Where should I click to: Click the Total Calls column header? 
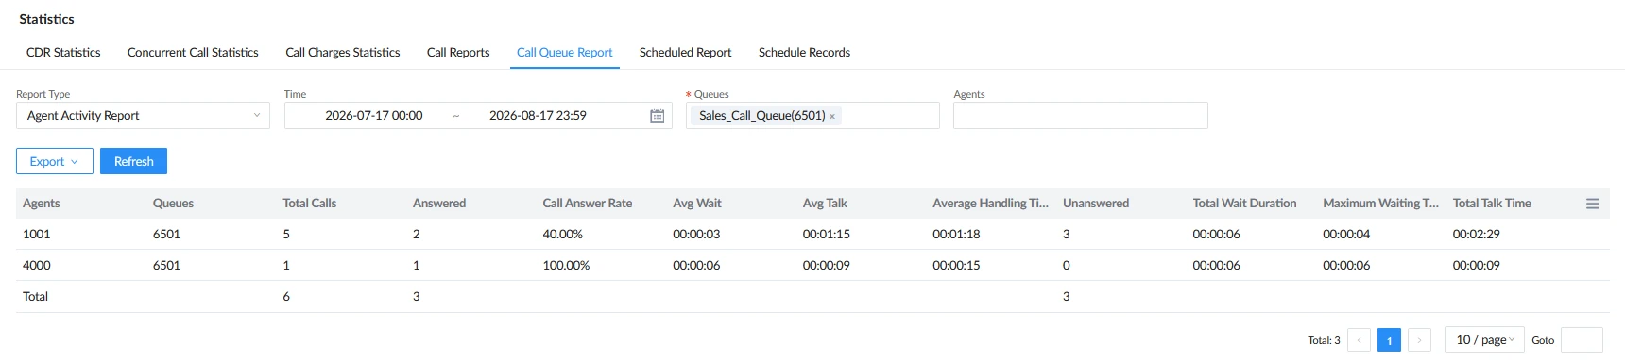310,204
